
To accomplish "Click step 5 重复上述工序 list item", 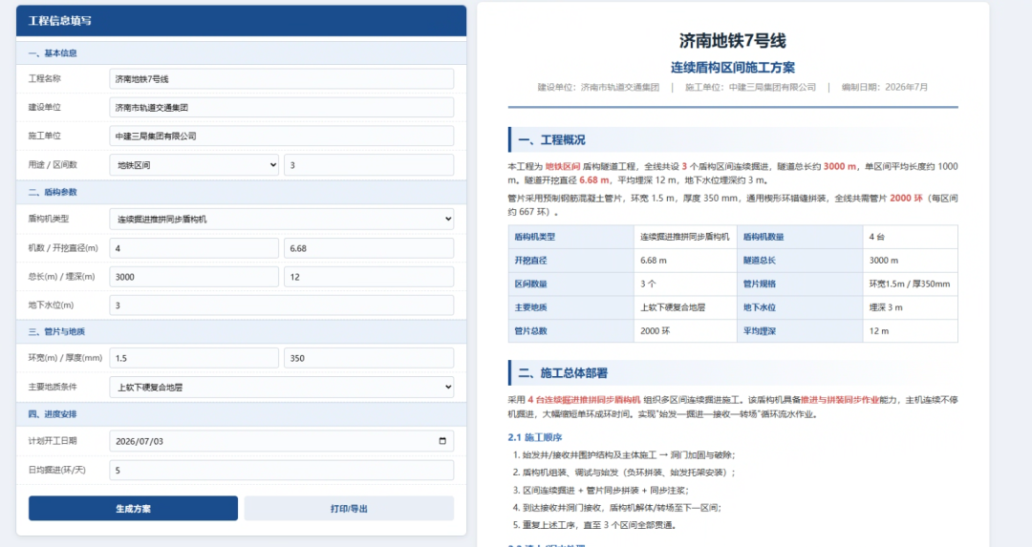I will [x=594, y=525].
